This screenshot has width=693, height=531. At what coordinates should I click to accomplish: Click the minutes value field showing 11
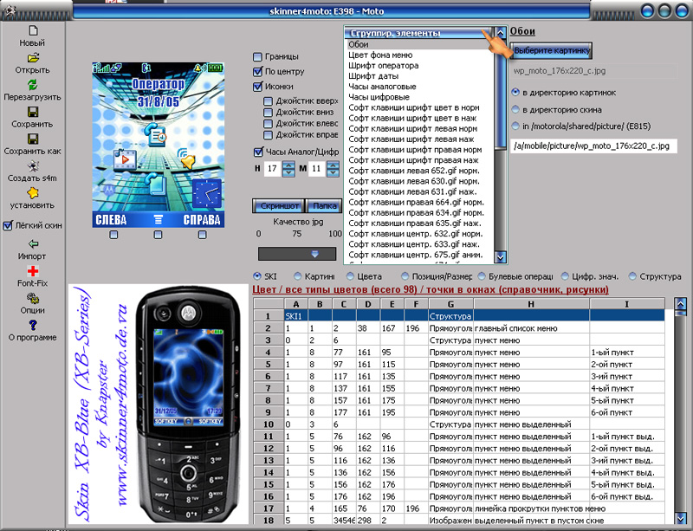coord(317,168)
